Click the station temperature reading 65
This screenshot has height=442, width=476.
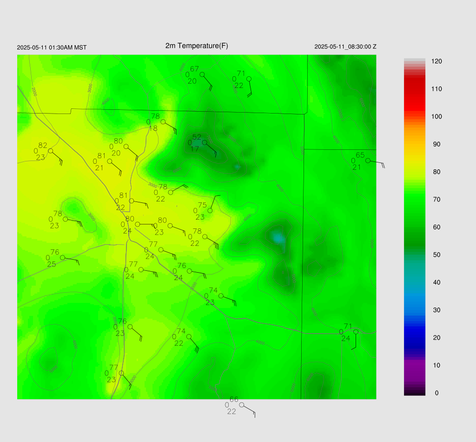pos(360,155)
